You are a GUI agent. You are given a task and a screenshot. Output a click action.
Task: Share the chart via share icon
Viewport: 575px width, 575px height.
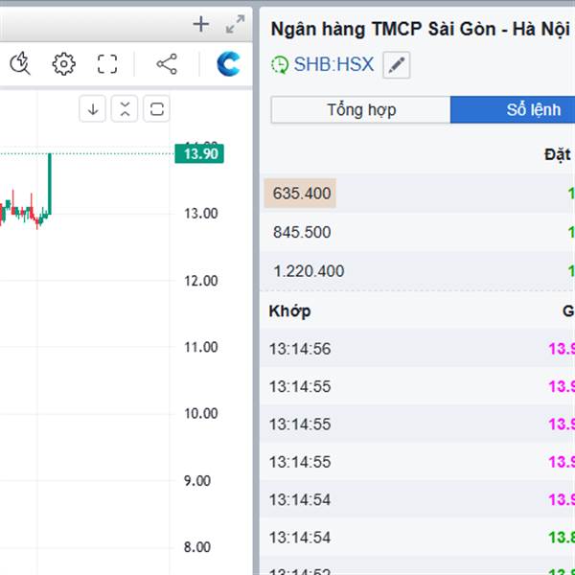point(167,64)
